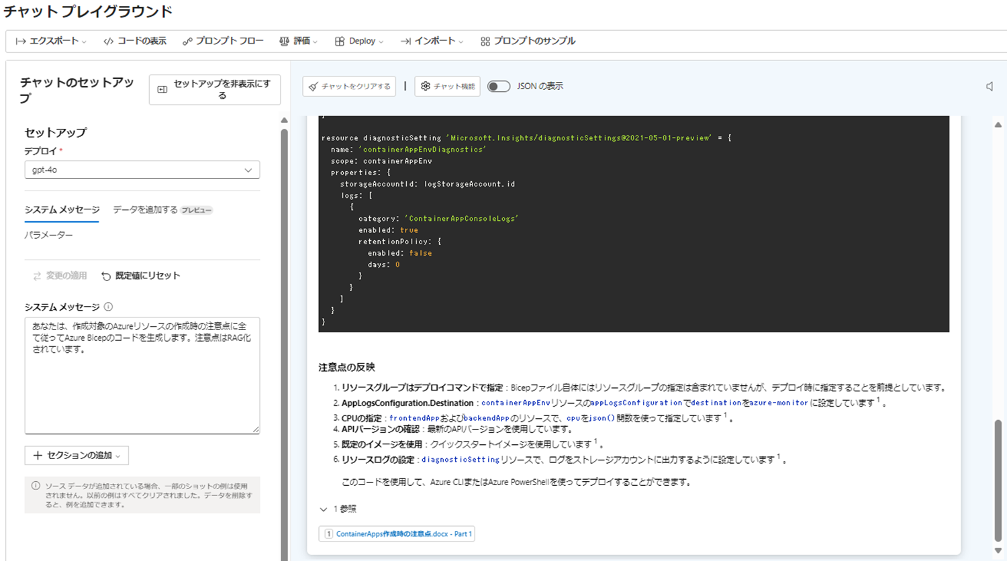Click the reset arrow icon beside 既定値にリセット
Screen dimensions: 1007x561
[106, 276]
